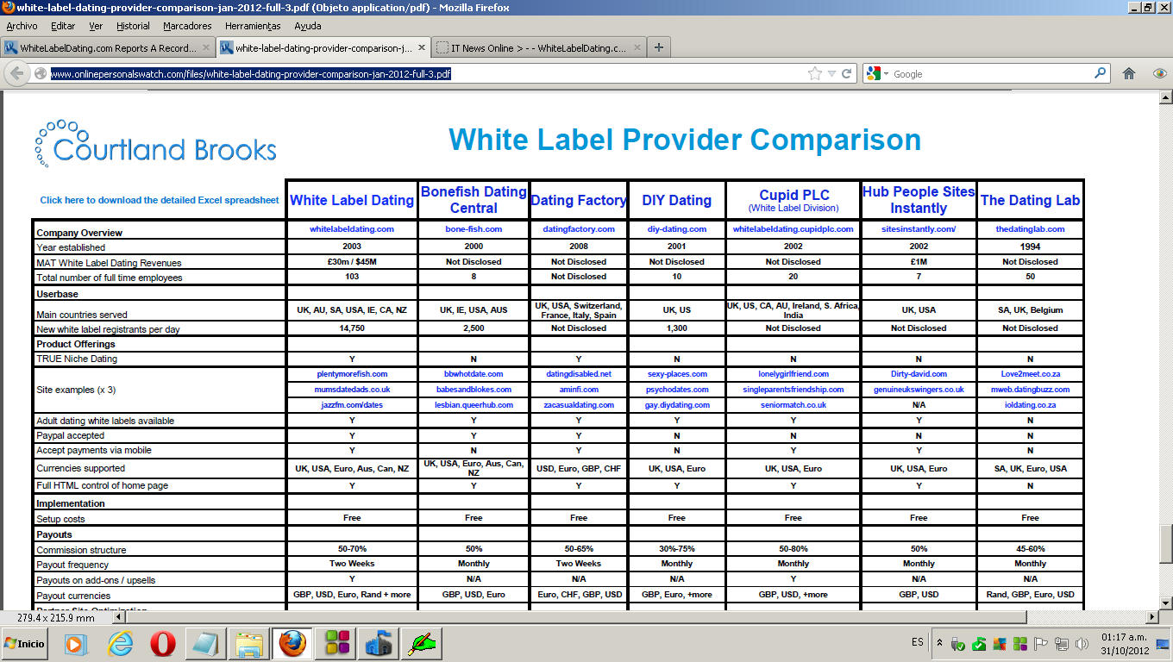Show hidden tray icons with the chevron
This screenshot has height=662, width=1173.
pyautogui.click(x=938, y=643)
